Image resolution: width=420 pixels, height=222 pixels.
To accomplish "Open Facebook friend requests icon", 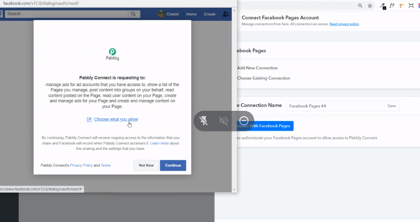I will click(x=226, y=14).
